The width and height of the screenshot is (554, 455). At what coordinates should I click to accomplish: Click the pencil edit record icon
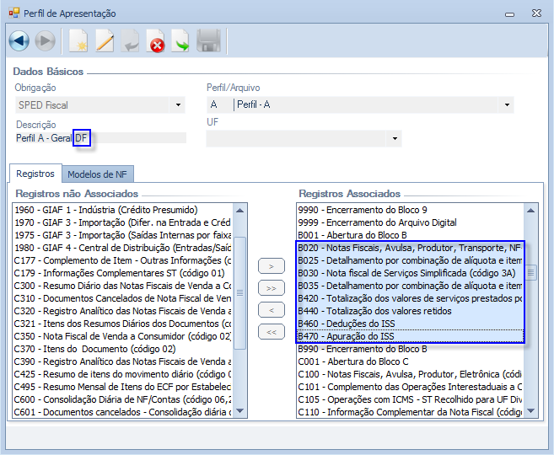point(104,40)
